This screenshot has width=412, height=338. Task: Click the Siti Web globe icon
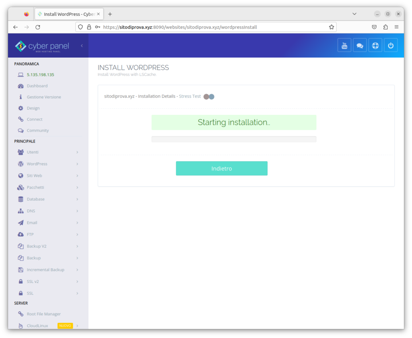pyautogui.click(x=21, y=176)
